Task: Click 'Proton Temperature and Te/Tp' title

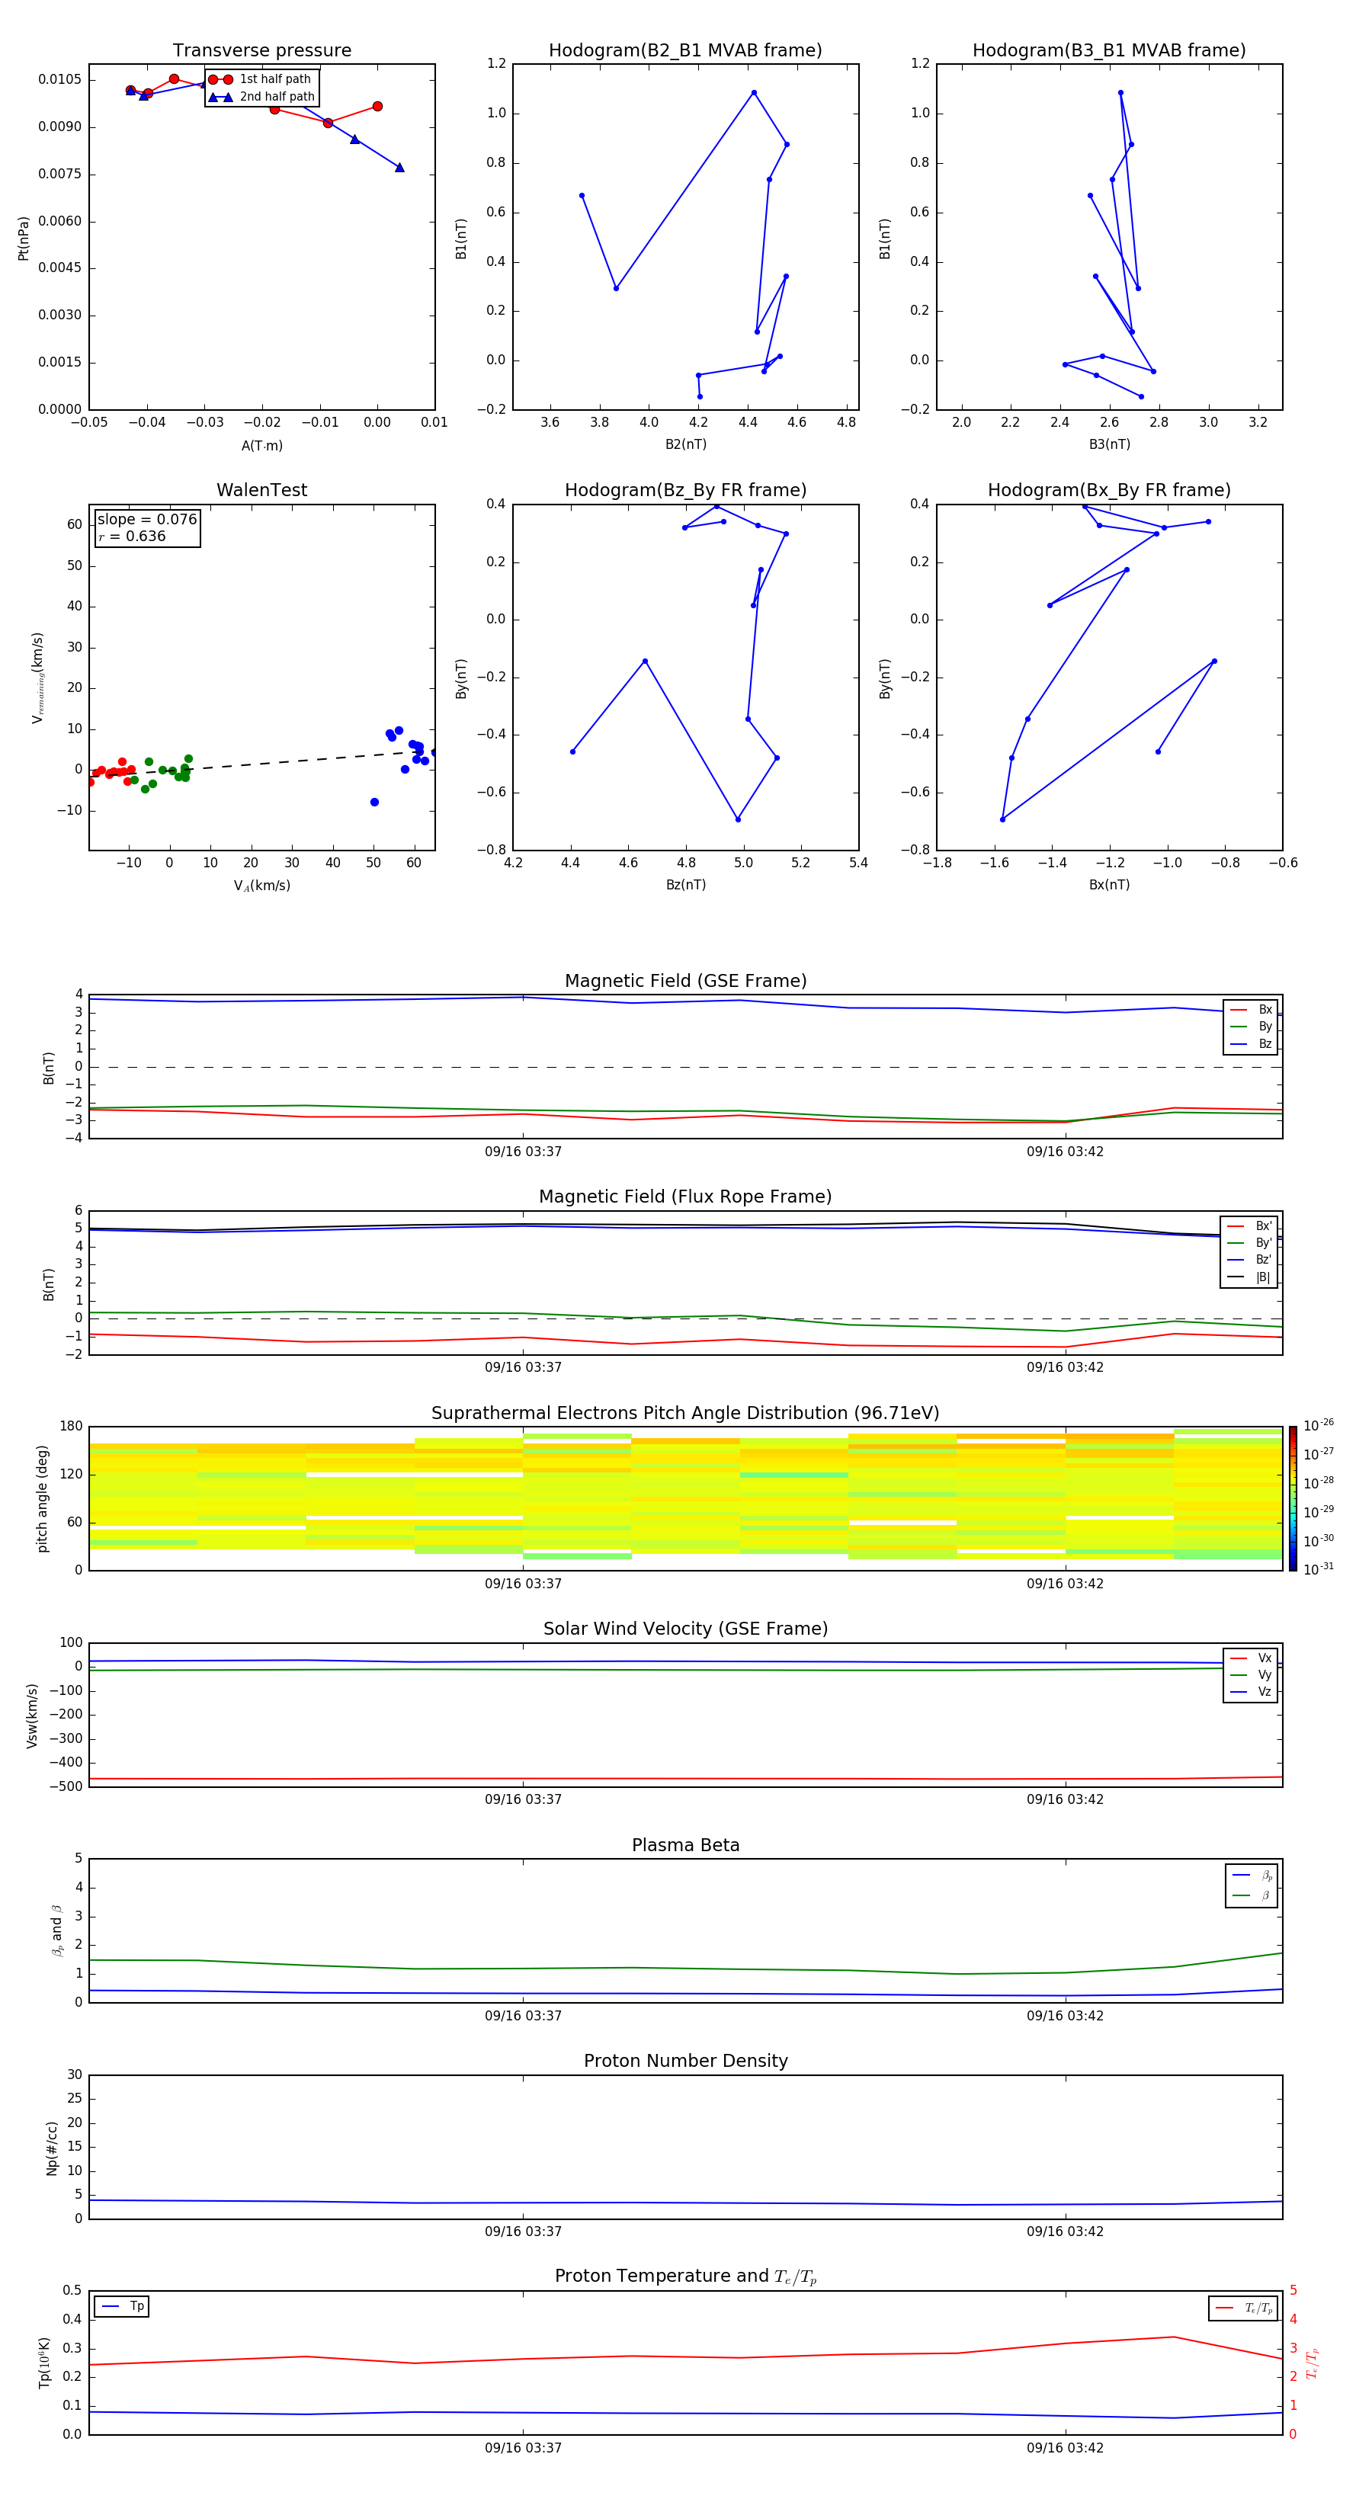Action: coord(685,2276)
